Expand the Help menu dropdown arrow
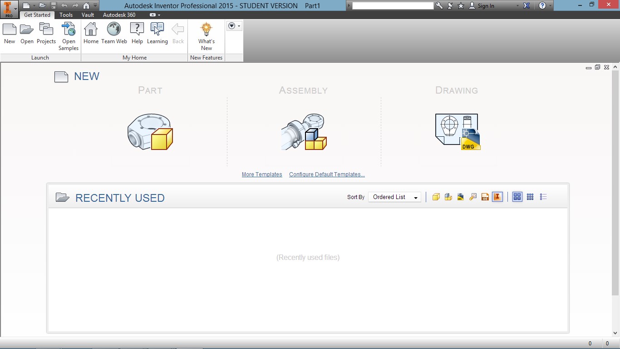 [551, 6]
